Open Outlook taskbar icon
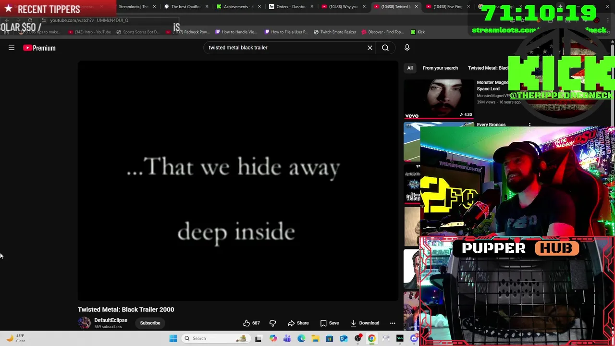The width and height of the screenshot is (615, 346). (344, 338)
